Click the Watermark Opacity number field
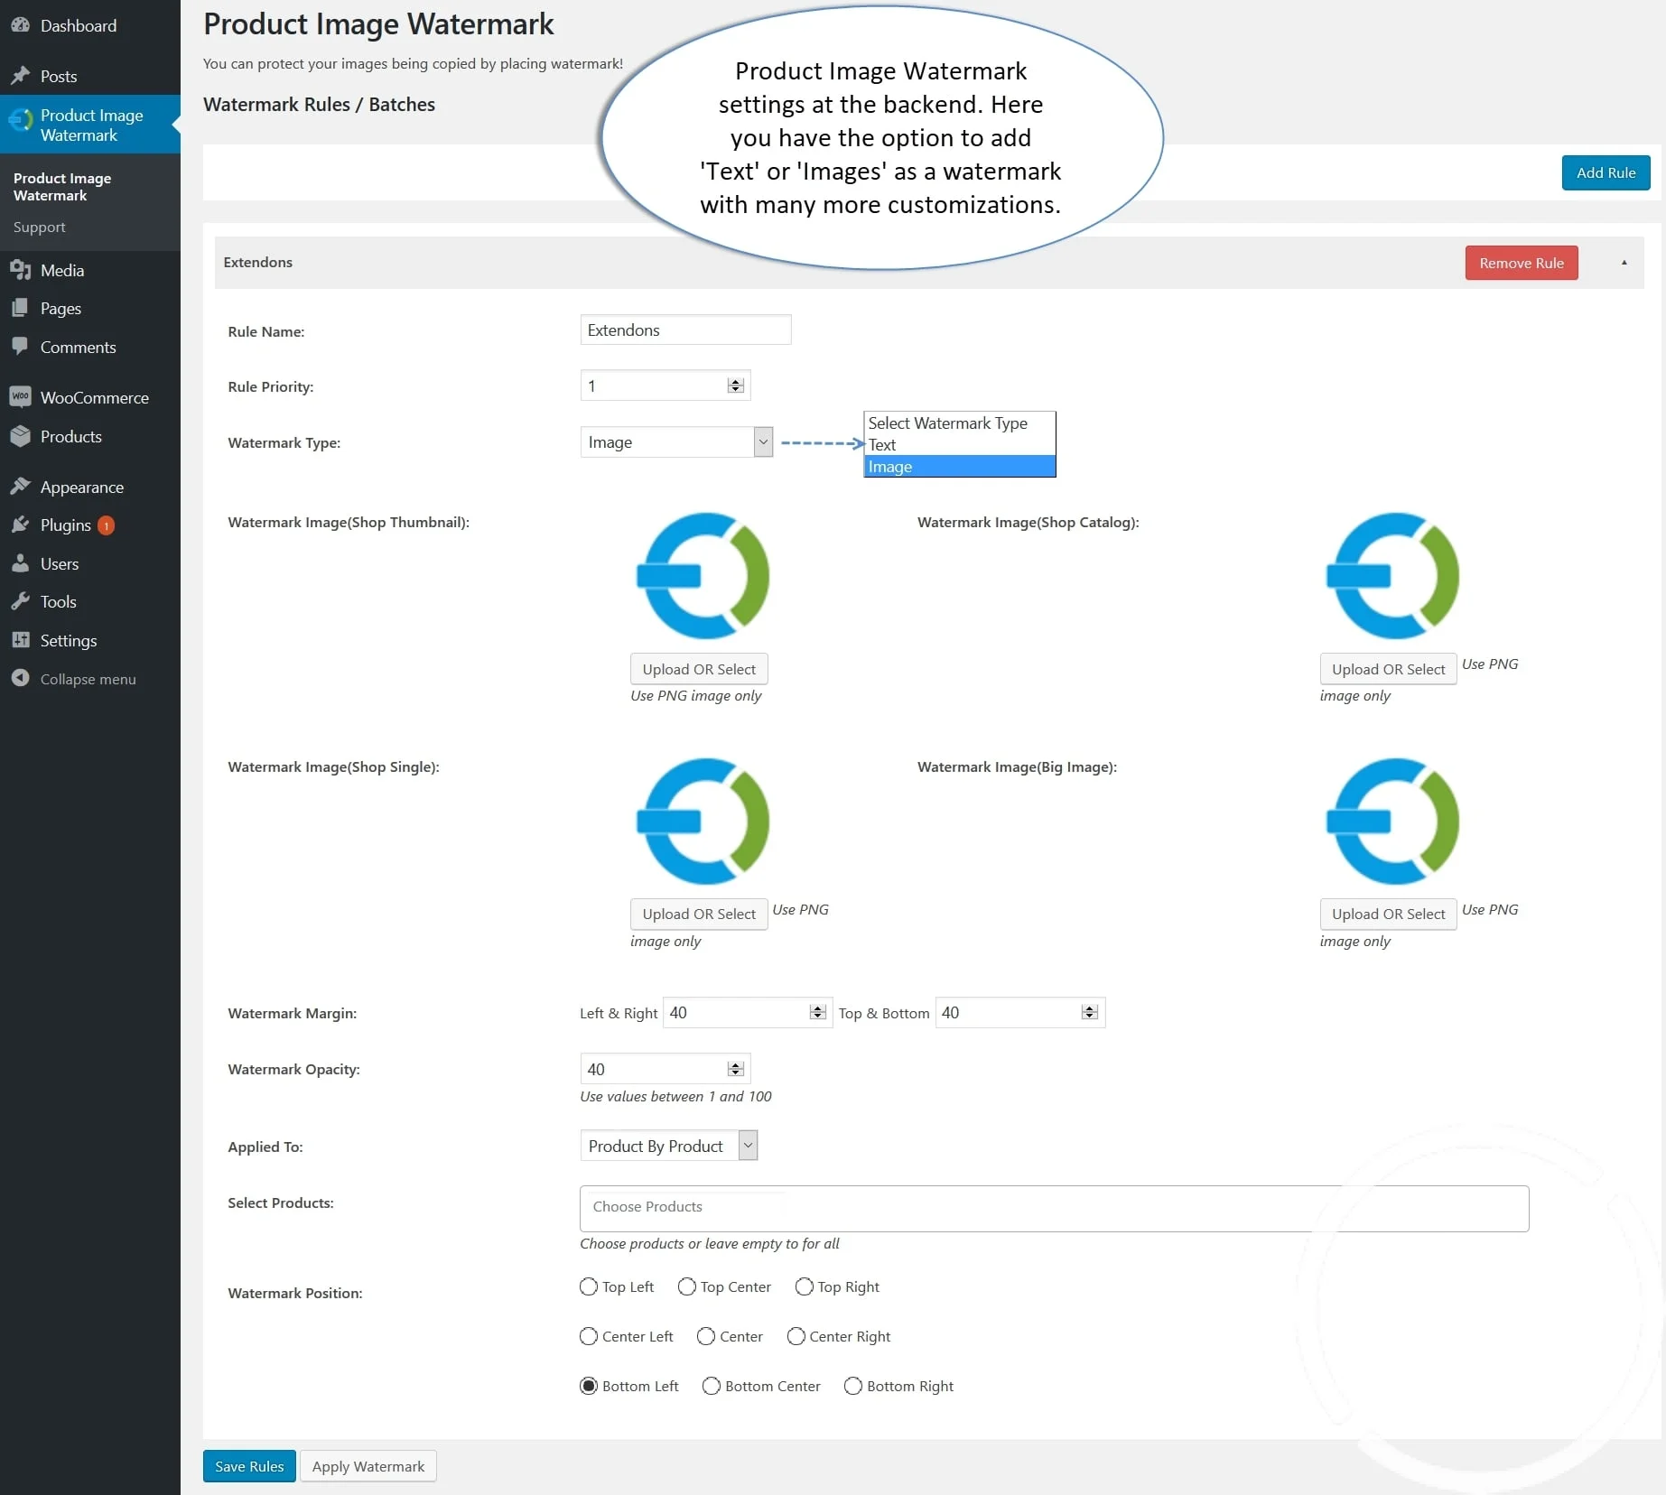The width and height of the screenshot is (1666, 1495). click(x=655, y=1069)
